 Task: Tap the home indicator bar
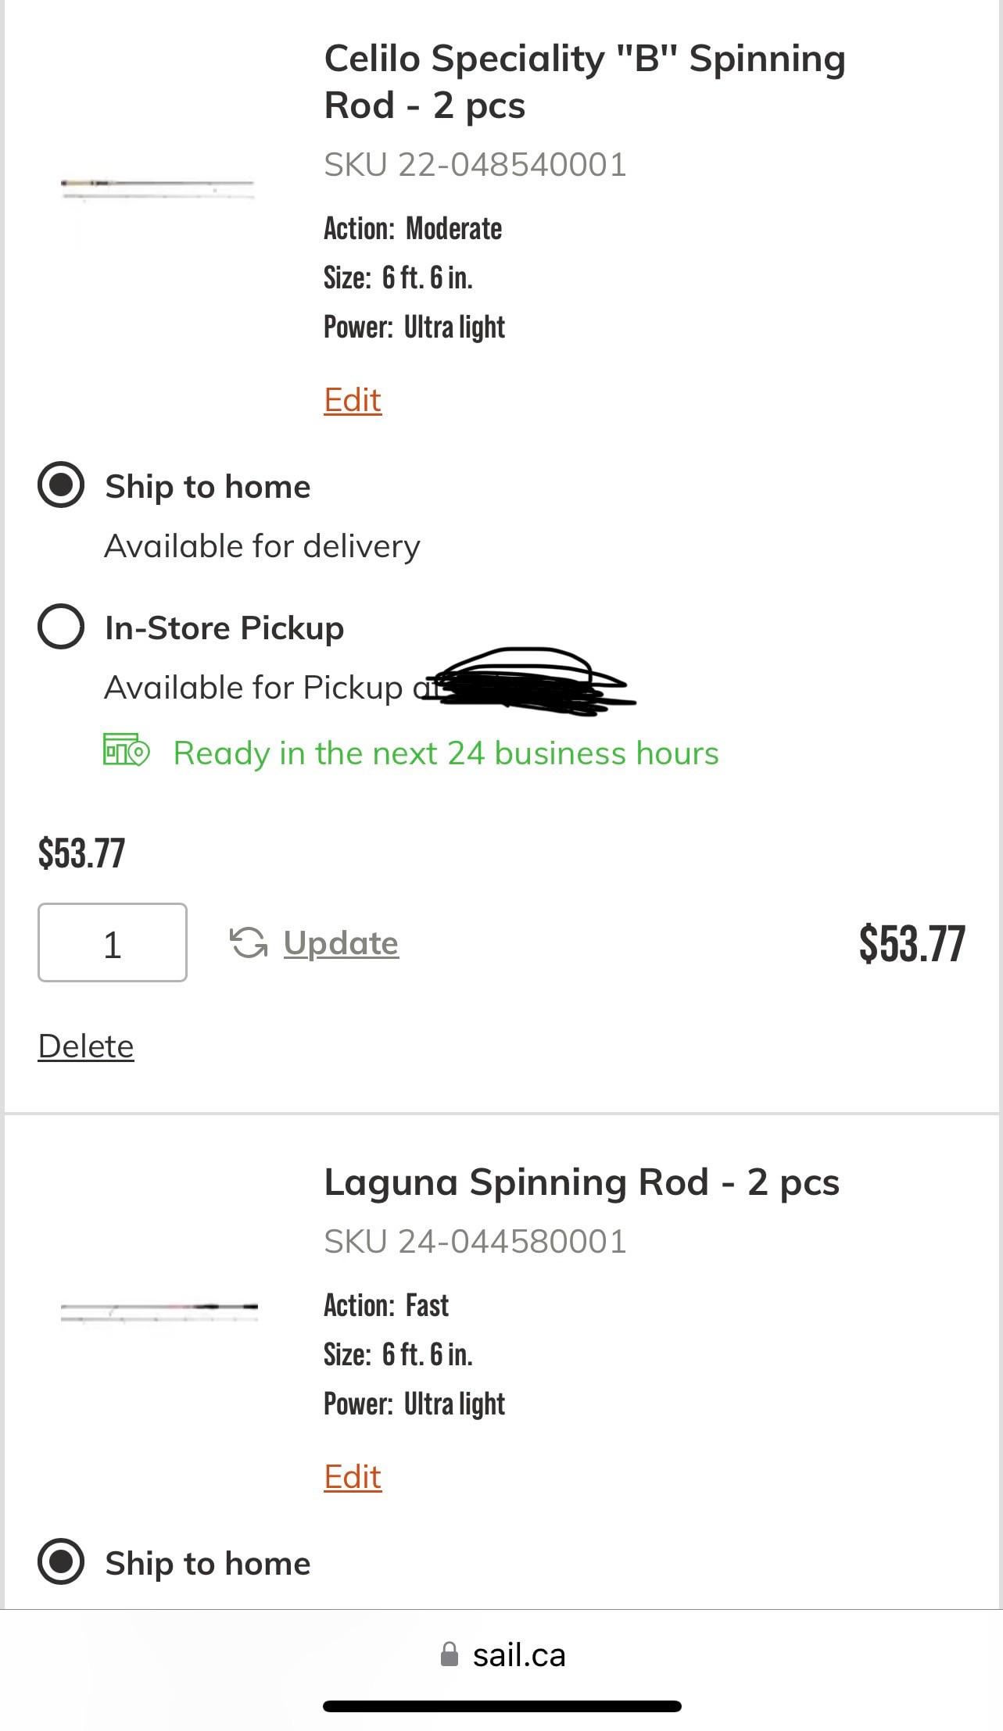(502, 1706)
